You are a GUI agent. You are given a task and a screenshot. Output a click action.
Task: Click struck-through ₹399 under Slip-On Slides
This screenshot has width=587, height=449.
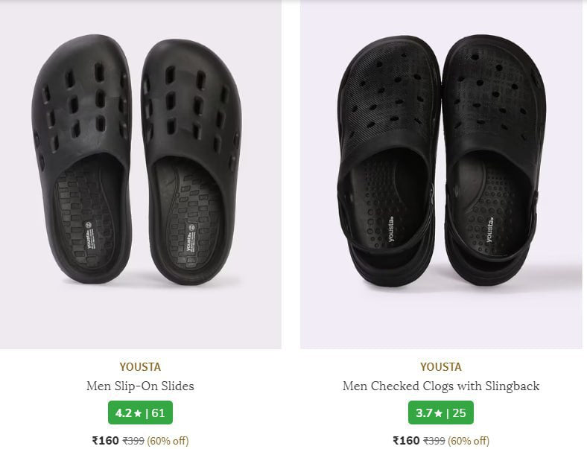pyautogui.click(x=133, y=441)
